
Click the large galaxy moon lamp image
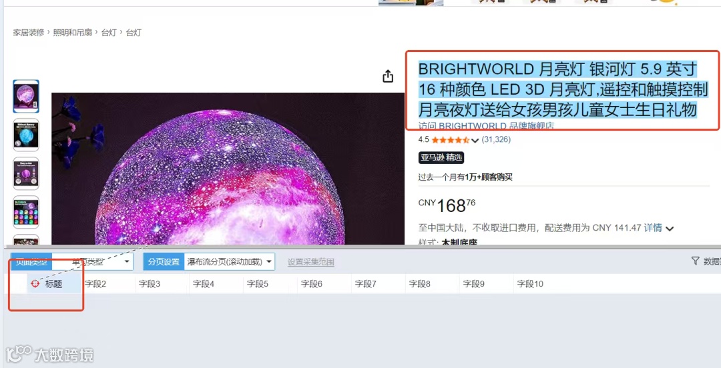[x=228, y=169]
